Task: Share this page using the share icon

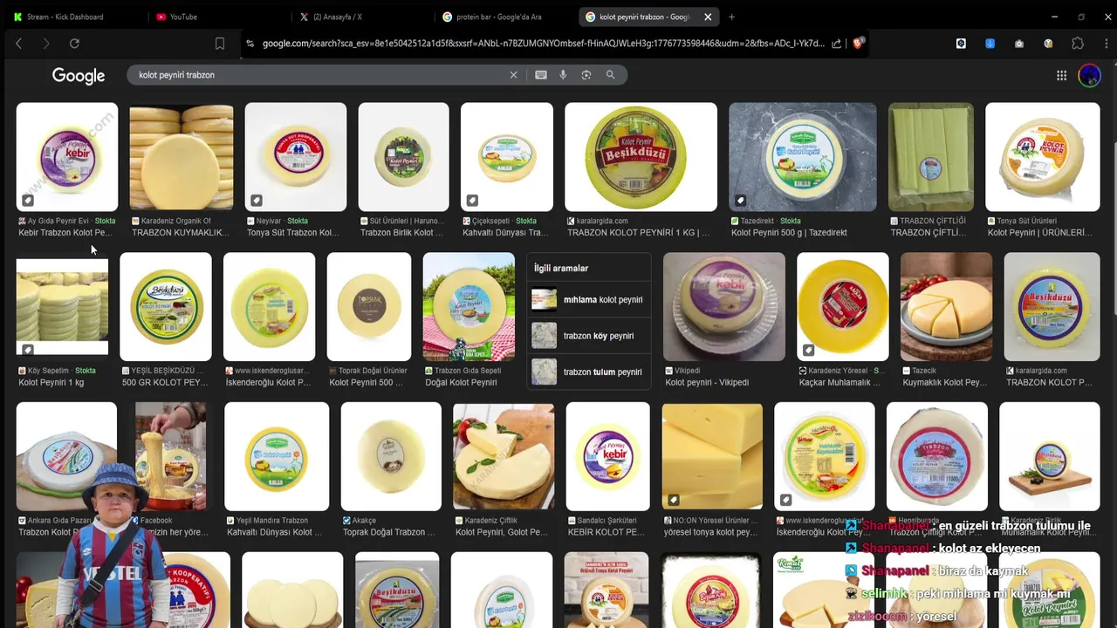Action: tap(837, 44)
